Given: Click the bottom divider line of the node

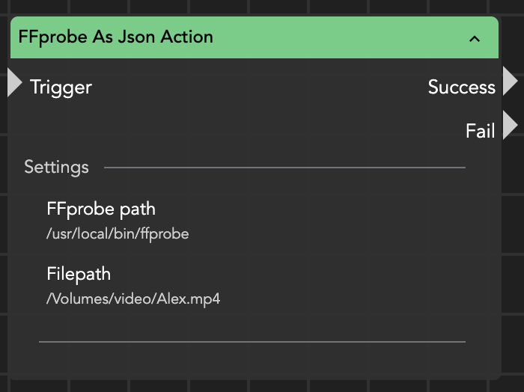Looking at the screenshot, I should pyautogui.click(x=252, y=342).
